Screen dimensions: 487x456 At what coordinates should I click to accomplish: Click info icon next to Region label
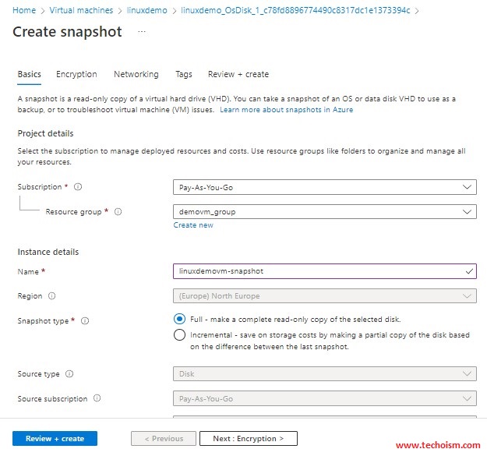(51, 296)
